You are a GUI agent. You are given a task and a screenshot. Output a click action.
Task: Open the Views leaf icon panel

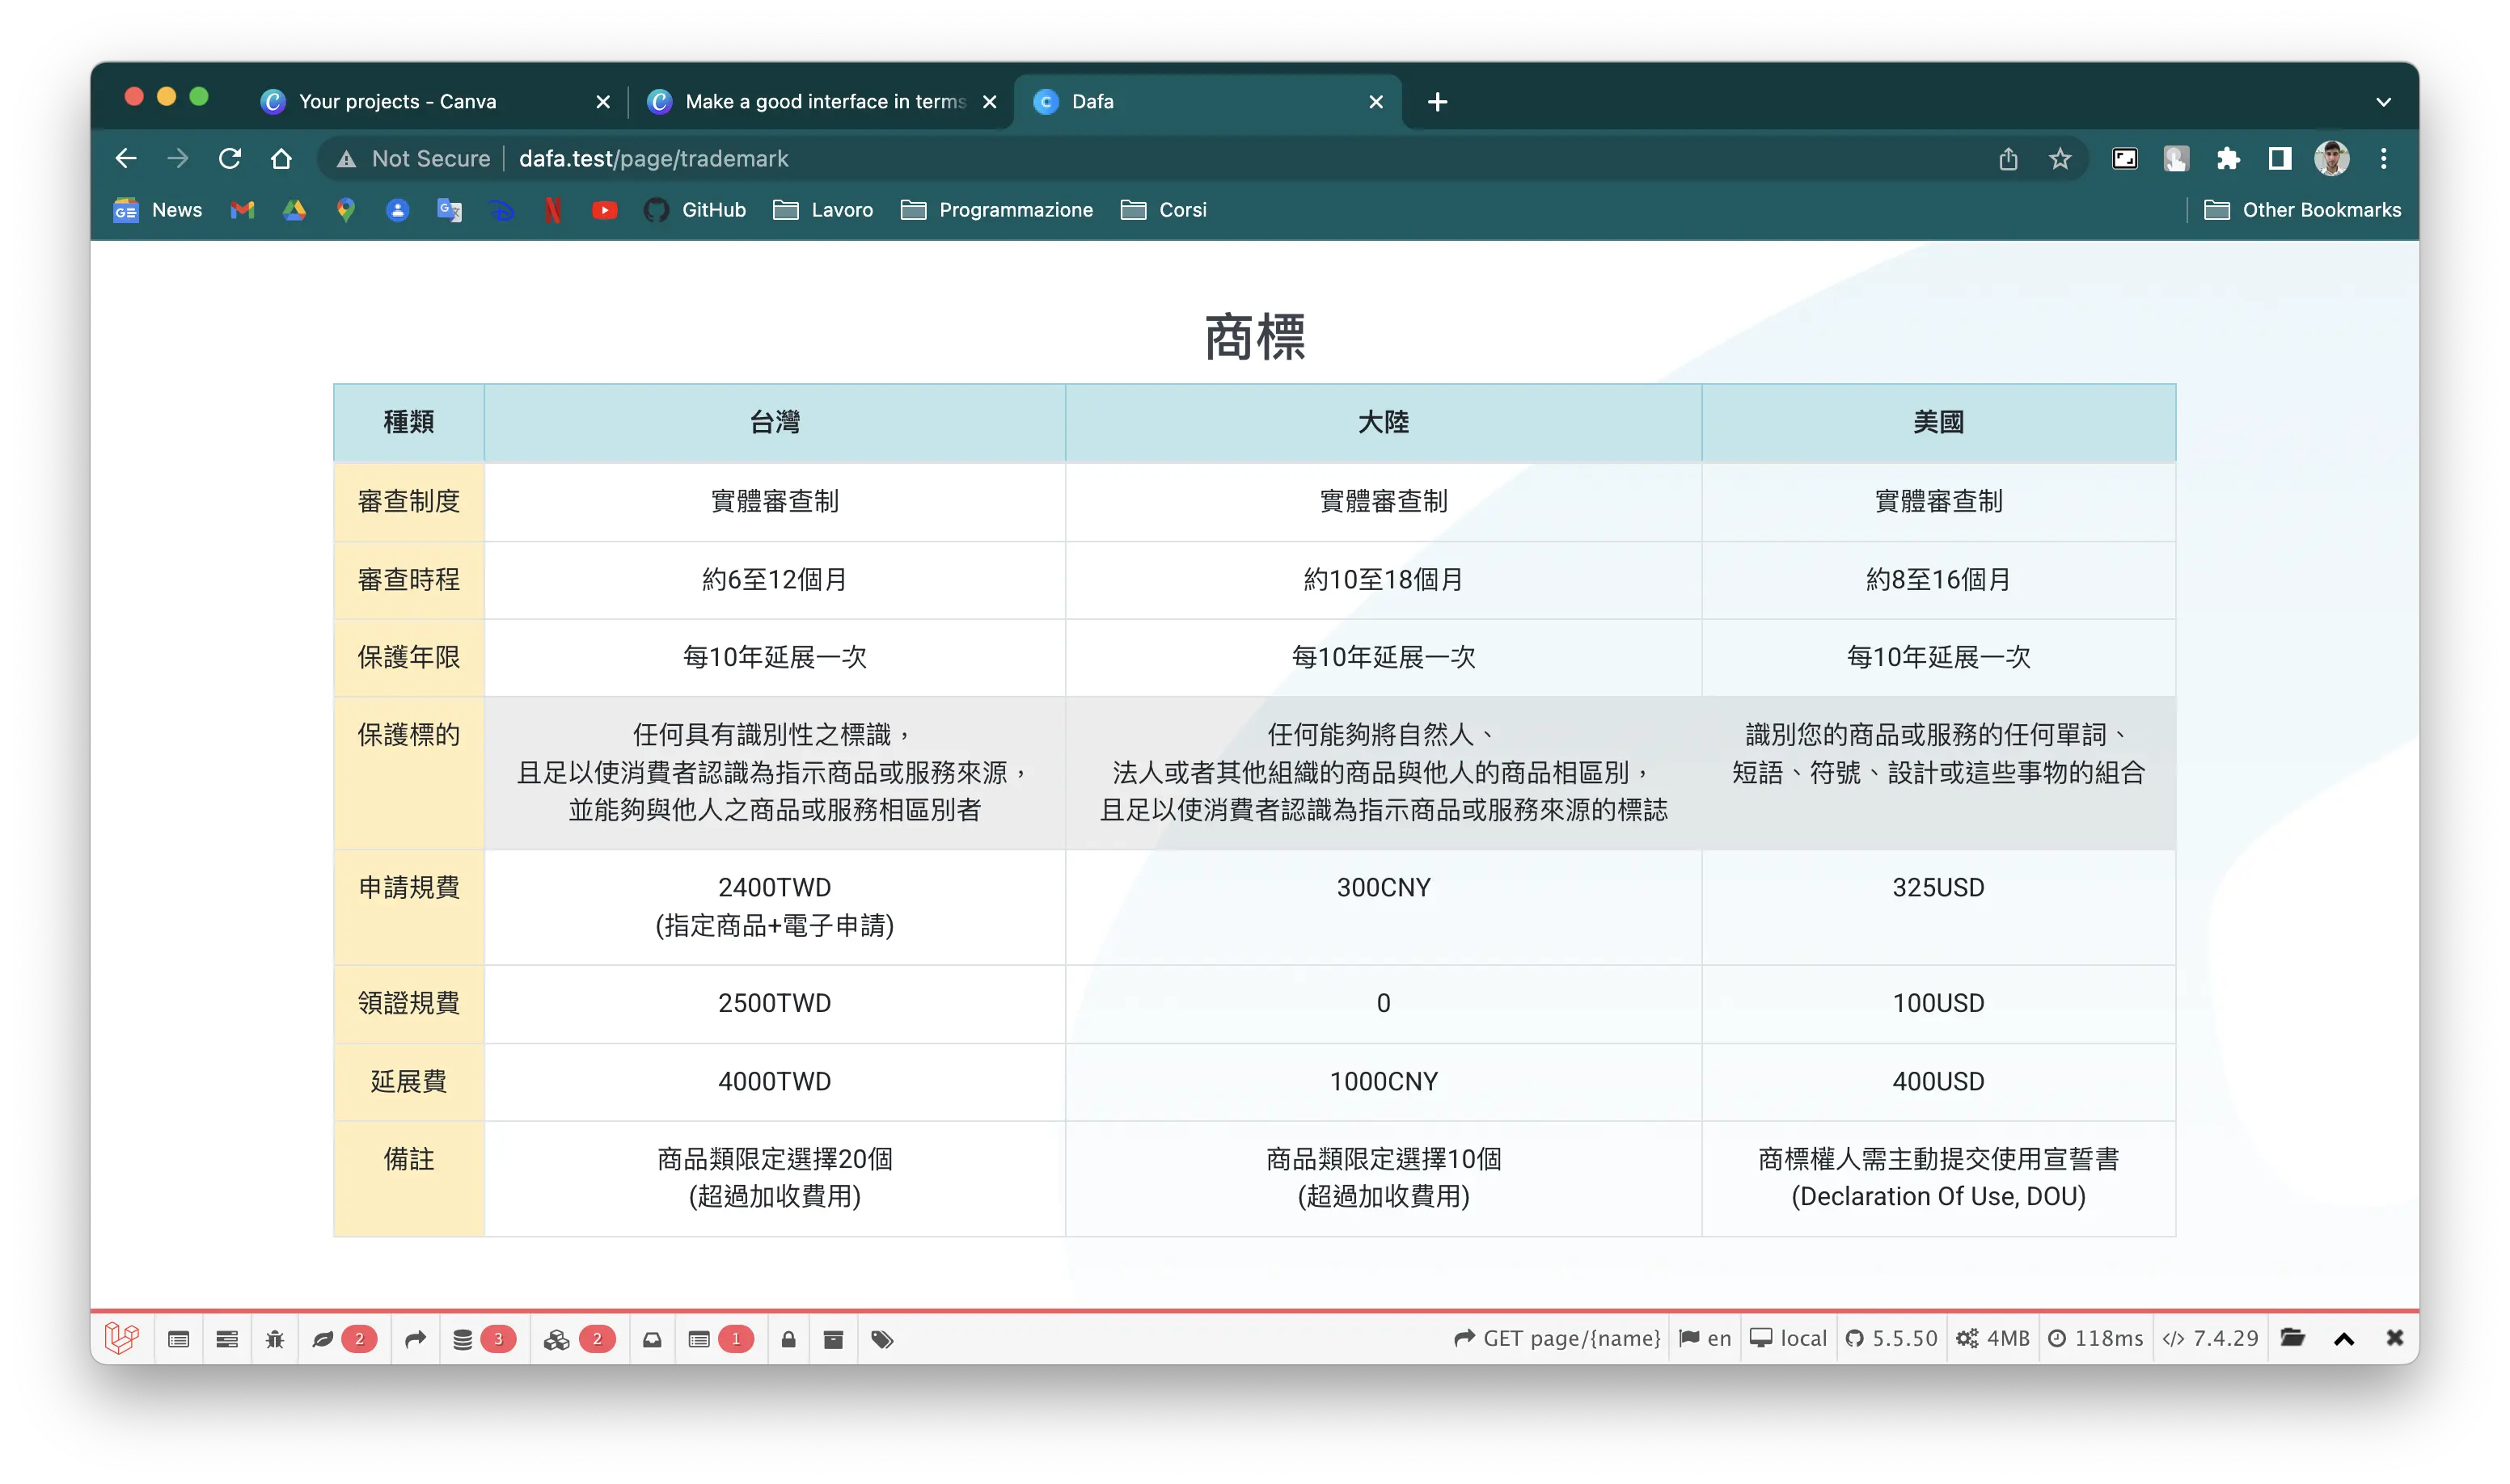(x=323, y=1339)
